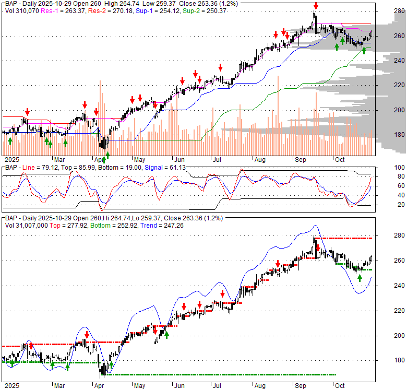Click the 60 tick on the oscillator axis
This screenshot has width=407, height=389.
[401, 186]
